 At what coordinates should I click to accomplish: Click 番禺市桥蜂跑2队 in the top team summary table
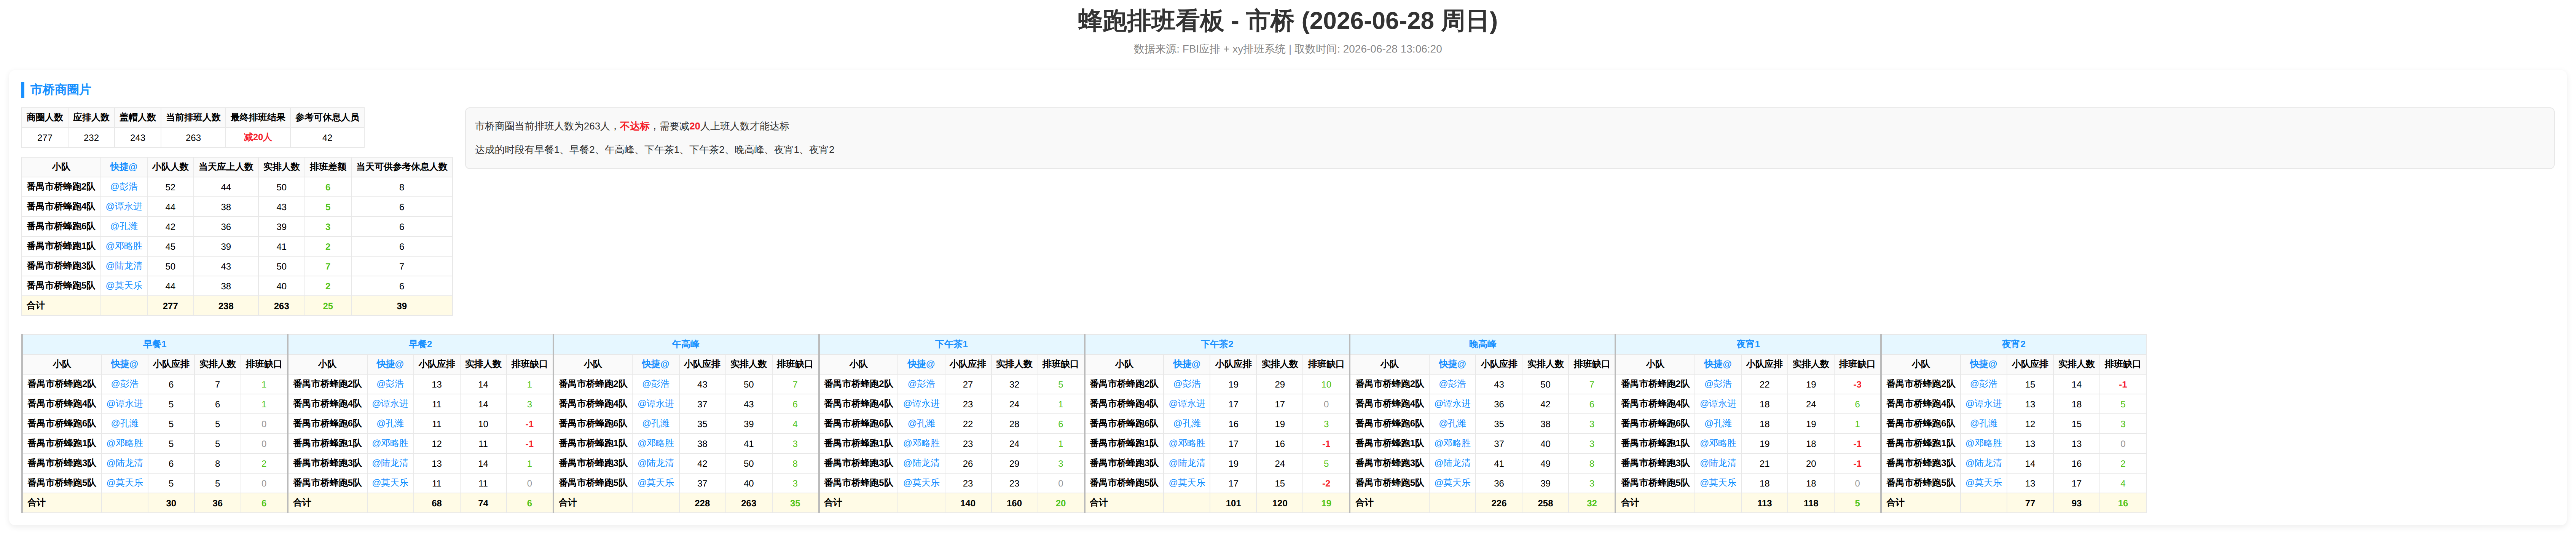tap(61, 187)
